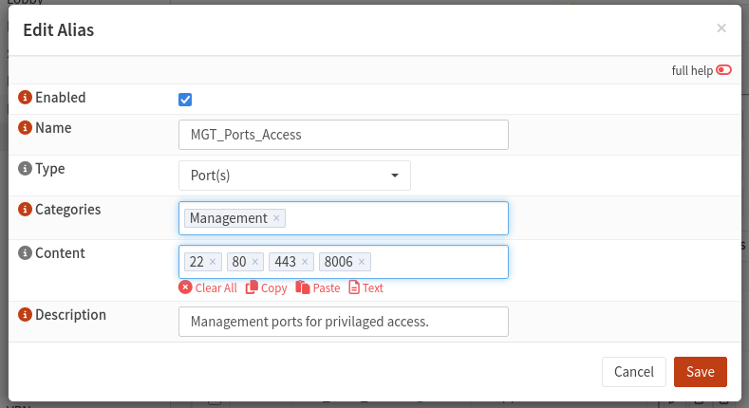Copy the content entries
This screenshot has width=749, height=408.
[266, 287]
